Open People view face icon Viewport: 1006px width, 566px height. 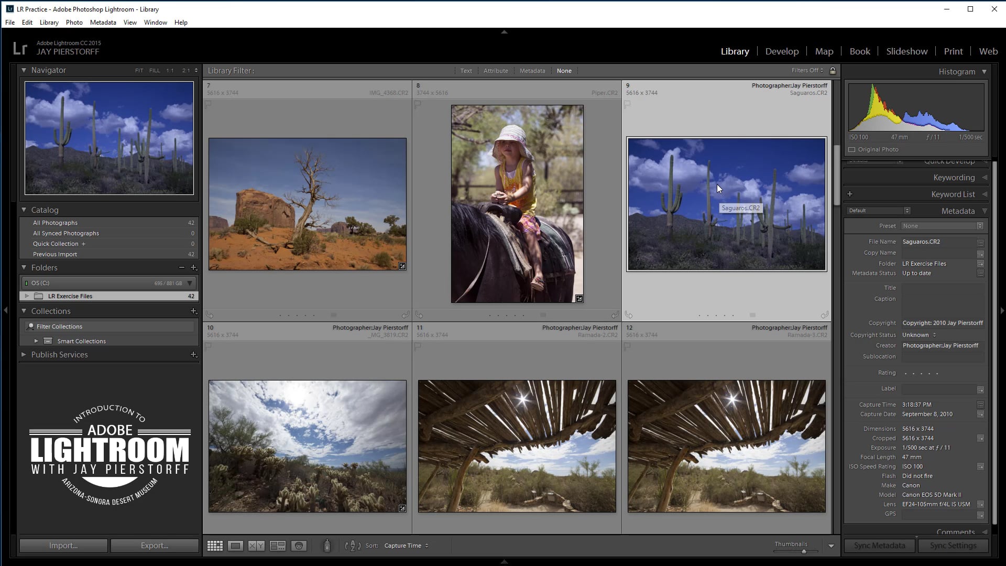299,546
